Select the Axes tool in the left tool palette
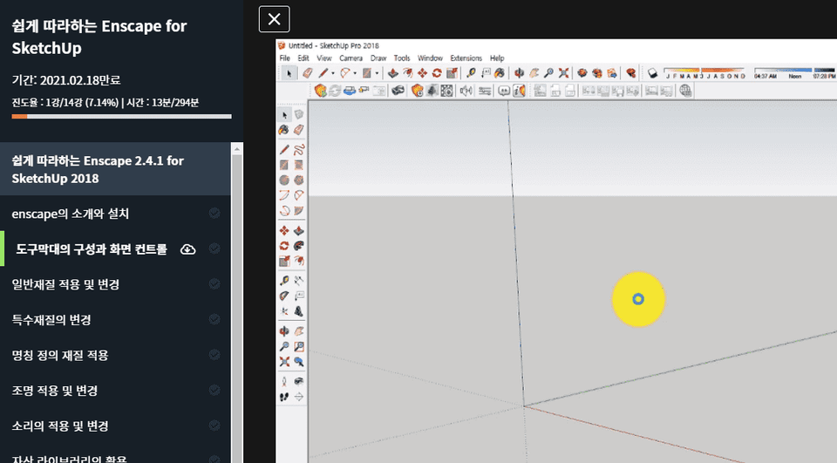 pyautogui.click(x=284, y=310)
